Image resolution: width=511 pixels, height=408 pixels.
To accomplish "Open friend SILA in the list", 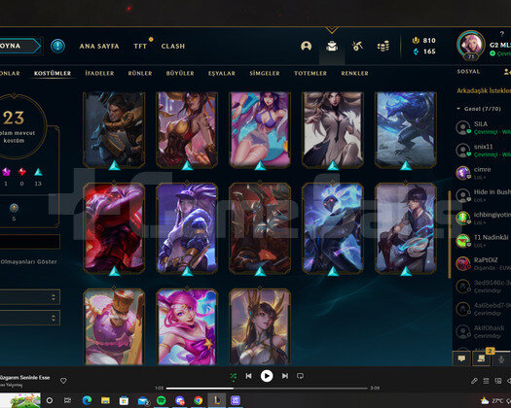I will tap(484, 127).
